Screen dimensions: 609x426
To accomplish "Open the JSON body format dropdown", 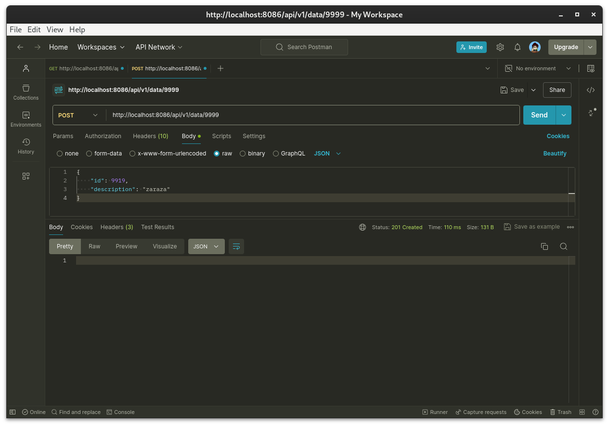I will coord(327,154).
